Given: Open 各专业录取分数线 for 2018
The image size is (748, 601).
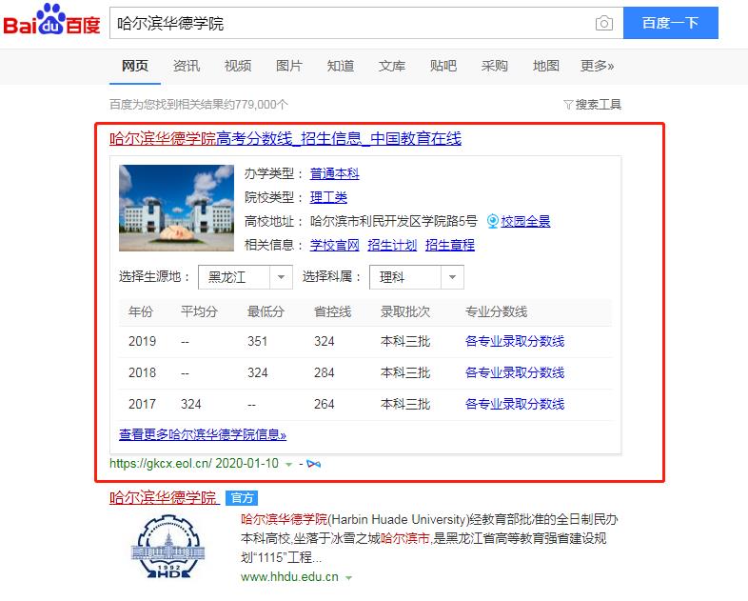Looking at the screenshot, I should (x=515, y=372).
